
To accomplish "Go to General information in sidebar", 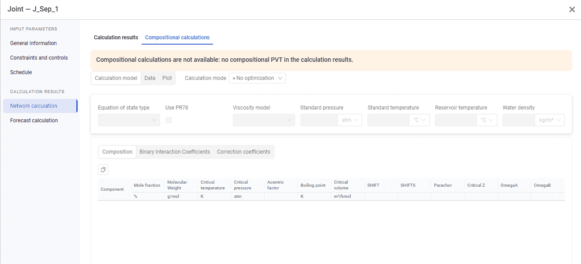I will tap(34, 43).
